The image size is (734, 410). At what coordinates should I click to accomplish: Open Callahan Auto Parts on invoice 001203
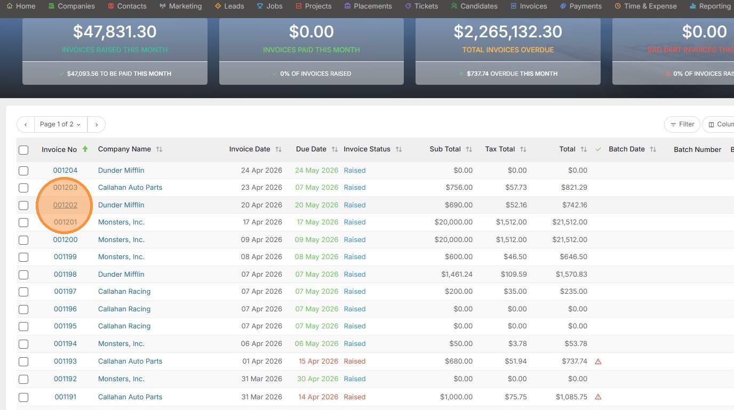pos(130,188)
